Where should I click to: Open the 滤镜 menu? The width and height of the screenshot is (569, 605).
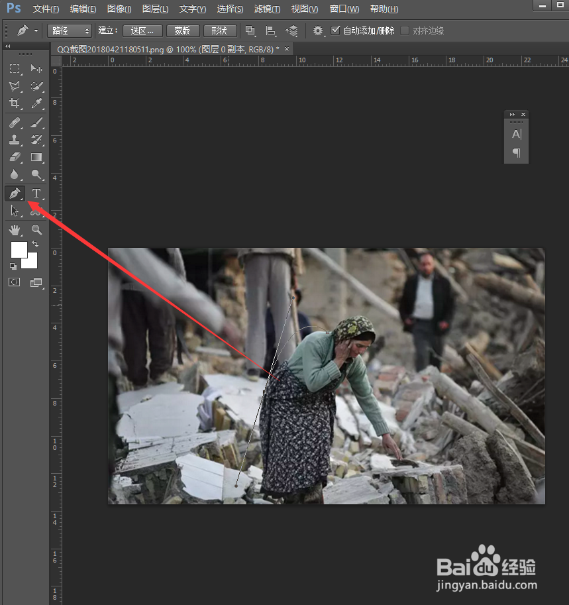tap(267, 9)
